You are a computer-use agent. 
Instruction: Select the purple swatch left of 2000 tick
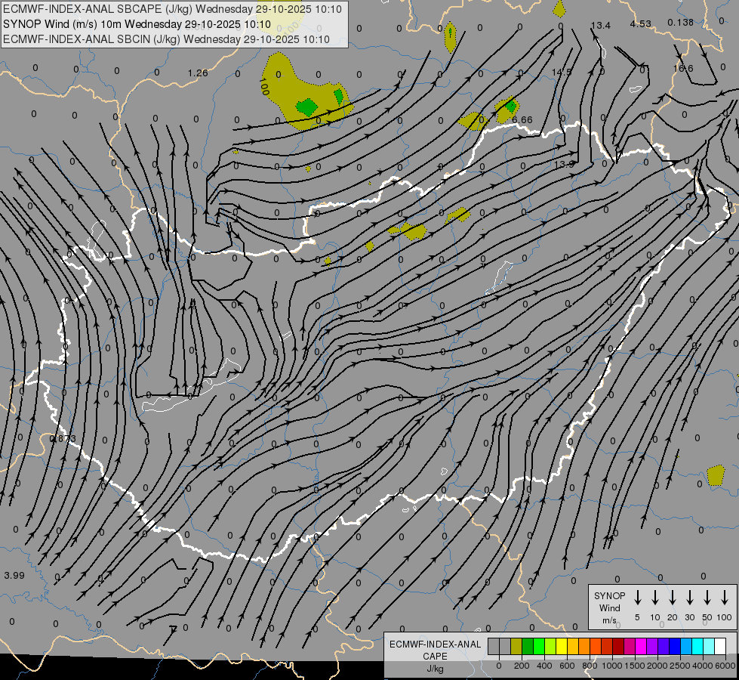(x=651, y=647)
